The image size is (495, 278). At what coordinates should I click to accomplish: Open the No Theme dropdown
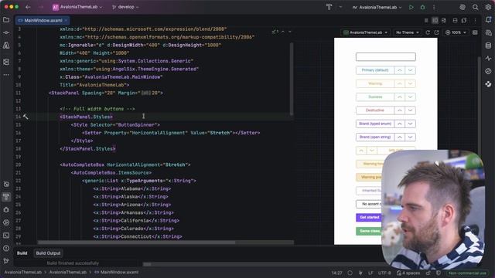pyautogui.click(x=408, y=32)
